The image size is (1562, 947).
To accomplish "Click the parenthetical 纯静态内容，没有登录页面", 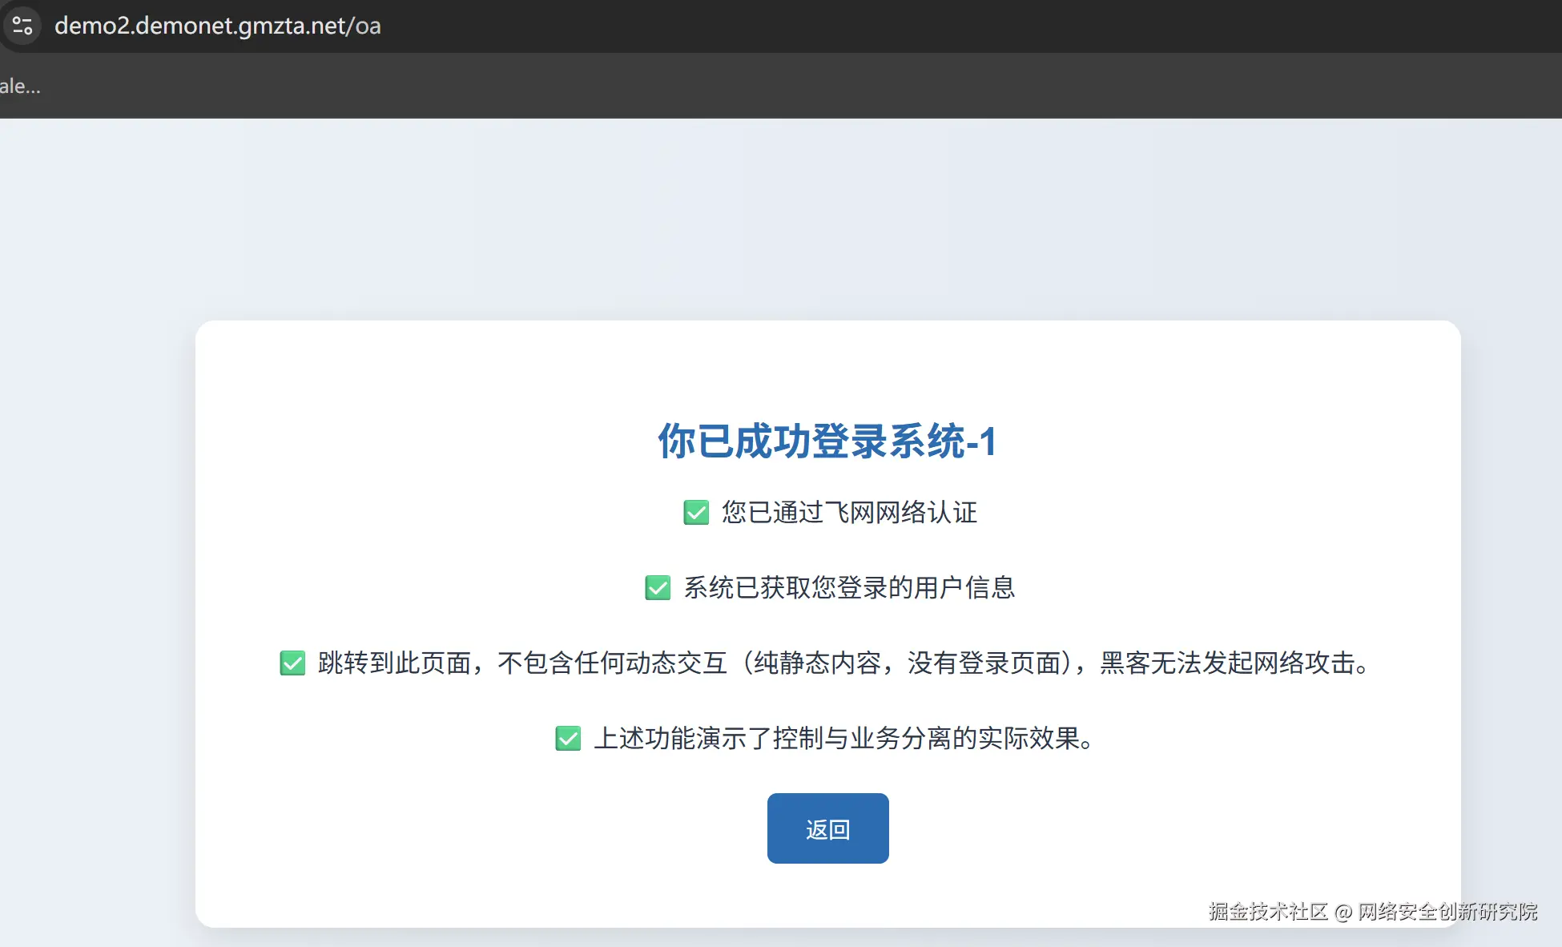I will (x=907, y=663).
